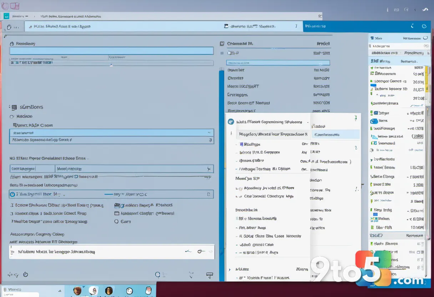Click the blue address field in the left window toolbar
The width and height of the screenshot is (434, 297).
123,26
